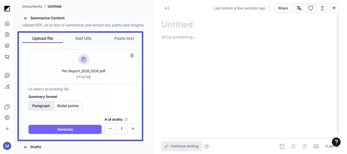This screenshot has height=154, width=347.
Task: Delete the uploaded Pet Report PDF
Action: (132, 55)
